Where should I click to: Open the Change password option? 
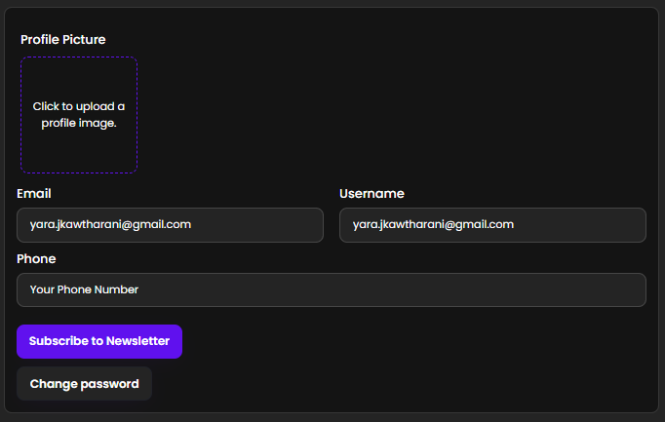85,384
